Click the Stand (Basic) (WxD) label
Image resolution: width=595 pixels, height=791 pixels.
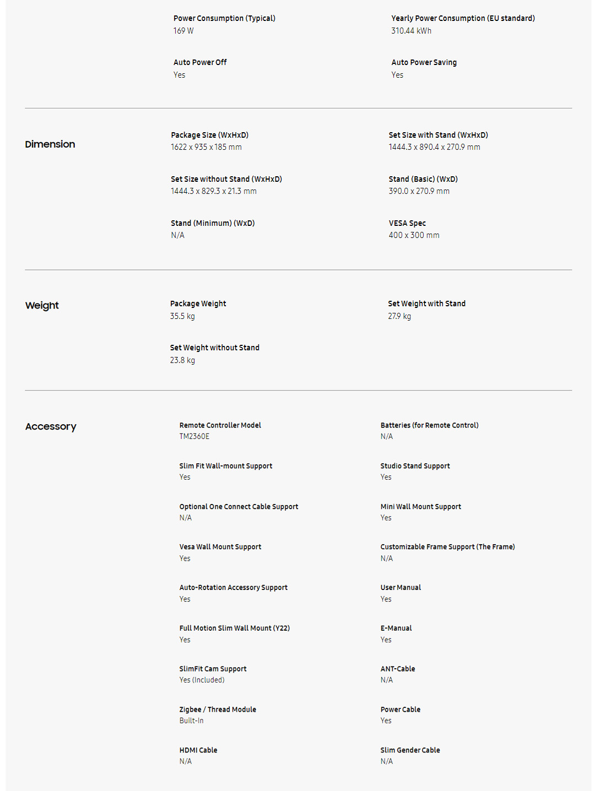[423, 179]
